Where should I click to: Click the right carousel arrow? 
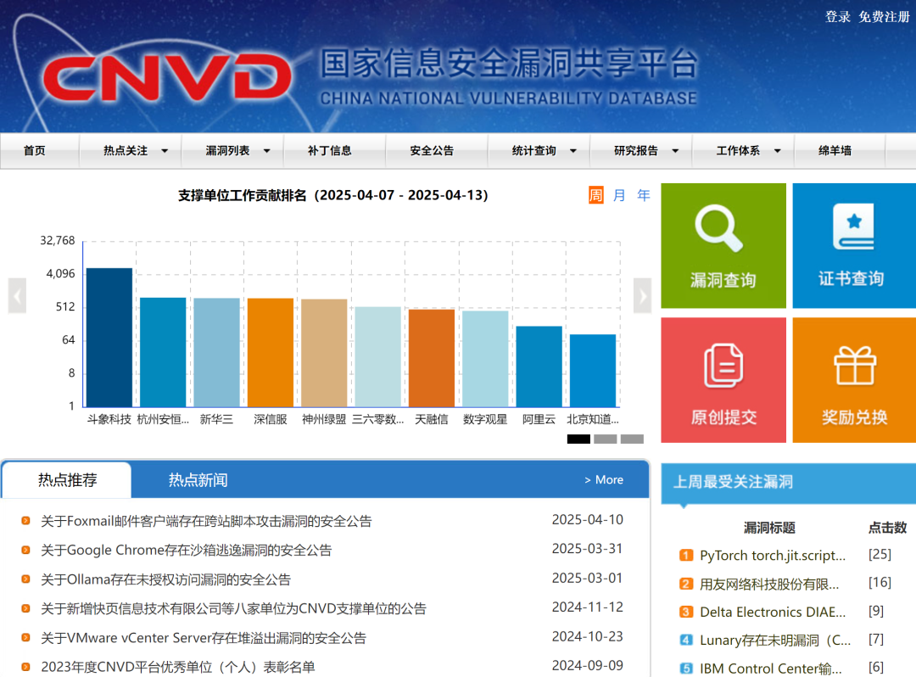(642, 295)
